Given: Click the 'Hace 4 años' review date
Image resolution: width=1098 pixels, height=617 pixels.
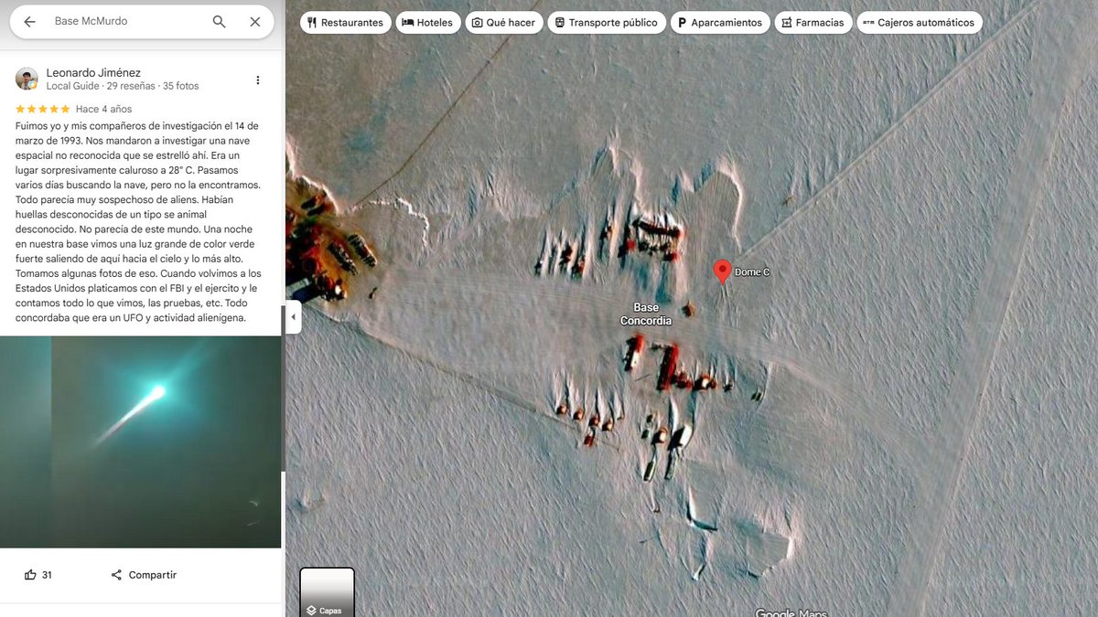Looking at the screenshot, I should [103, 109].
